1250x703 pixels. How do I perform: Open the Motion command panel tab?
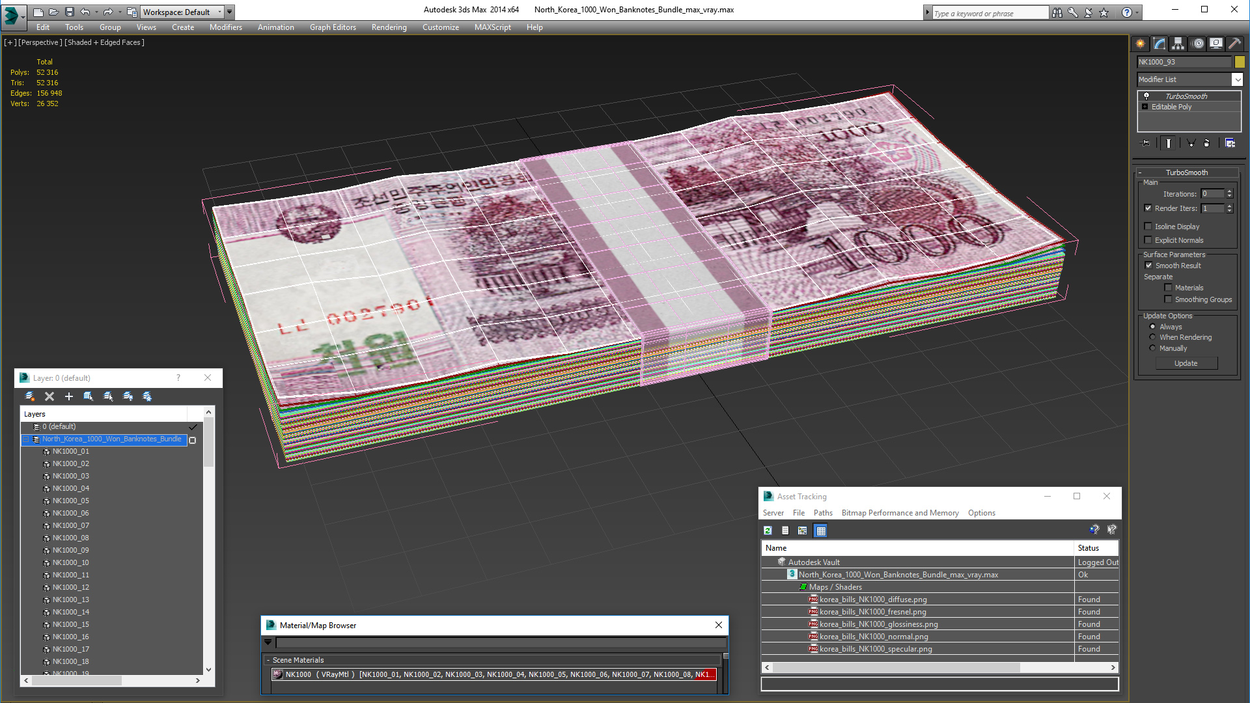(x=1198, y=44)
